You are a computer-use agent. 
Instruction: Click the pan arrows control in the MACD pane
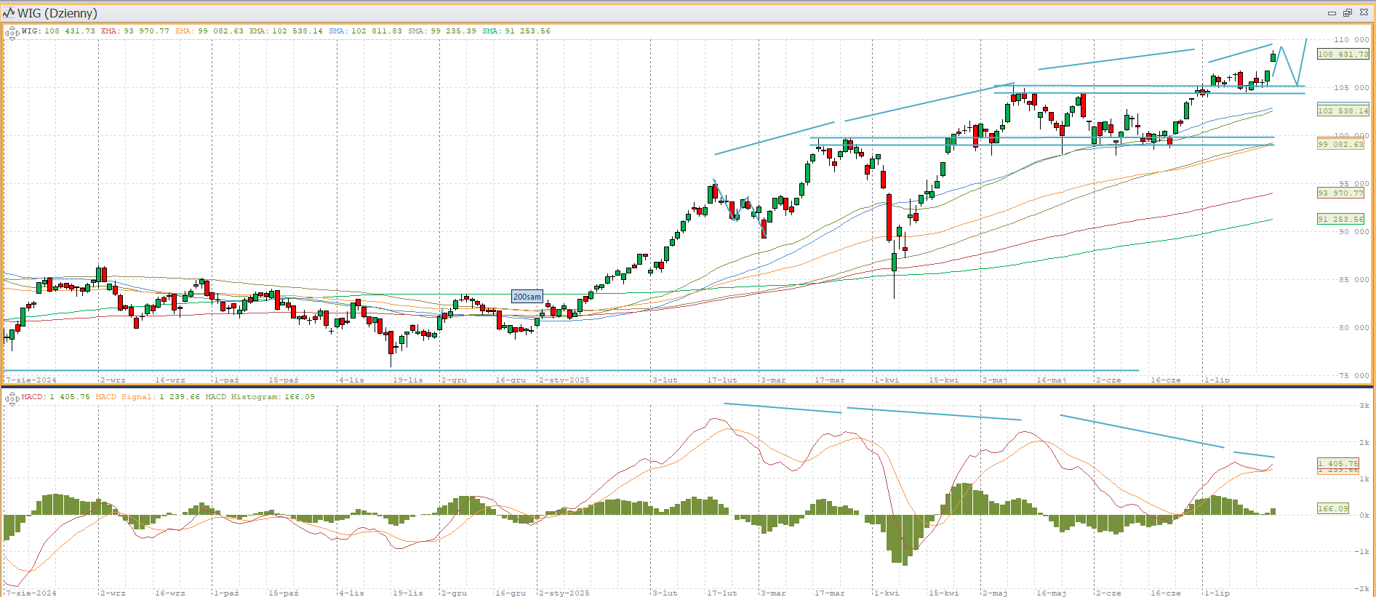[12, 398]
